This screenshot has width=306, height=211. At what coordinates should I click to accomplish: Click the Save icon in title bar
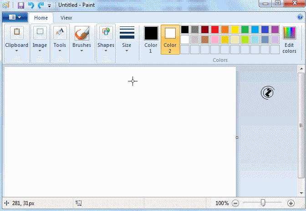pyautogui.click(x=21, y=5)
